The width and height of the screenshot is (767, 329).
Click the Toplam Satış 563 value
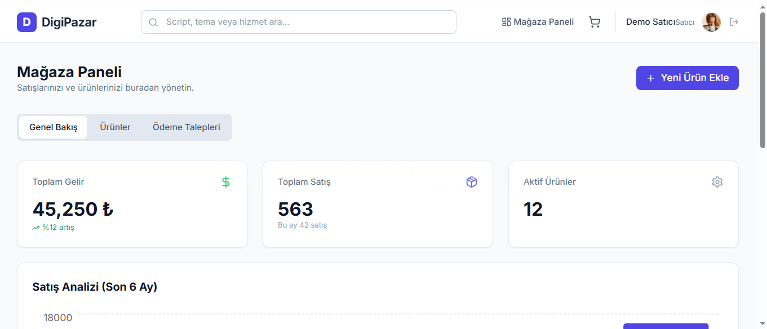pyautogui.click(x=295, y=210)
